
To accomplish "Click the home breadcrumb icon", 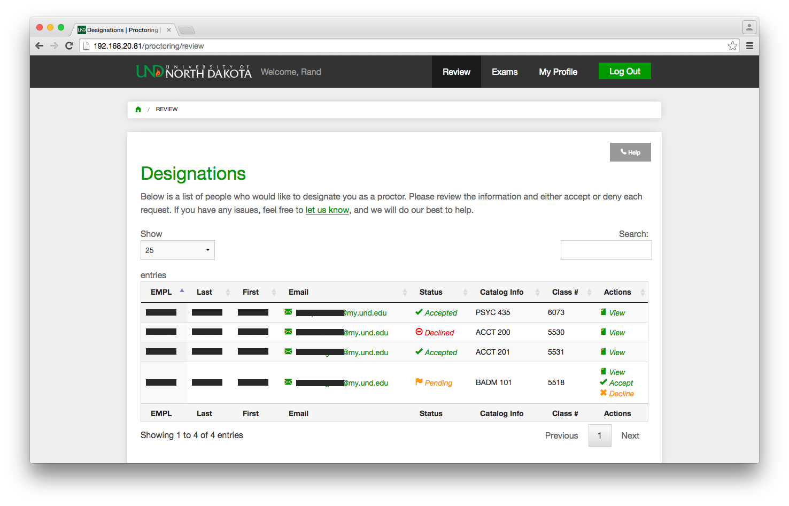I will point(138,109).
